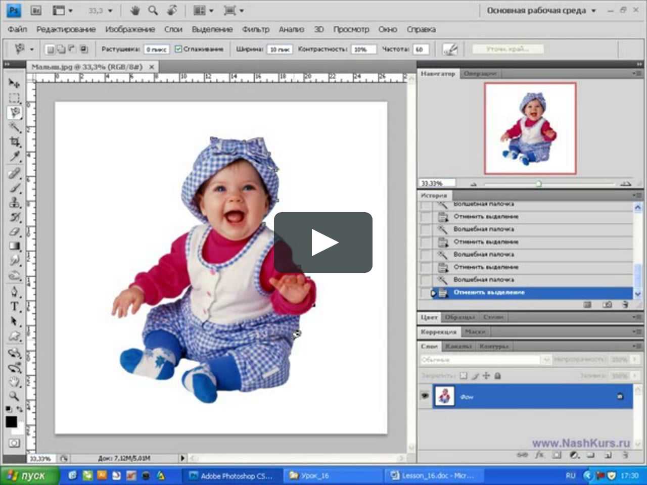647x485 pixels.
Task: Open the Navigator panel options menu
Action: pos(636,74)
